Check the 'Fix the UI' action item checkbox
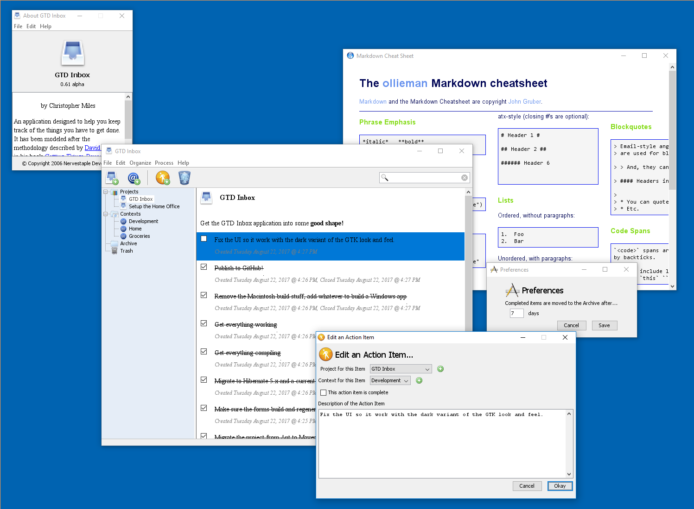694x509 pixels. 204,239
